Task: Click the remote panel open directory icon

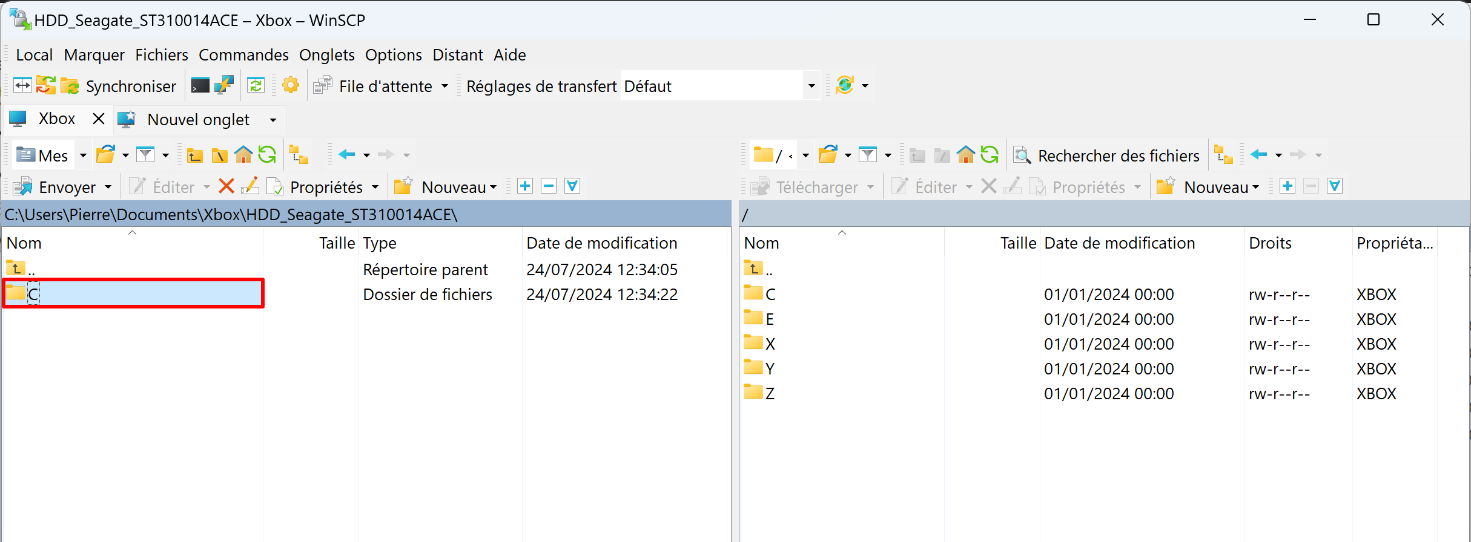Action: point(828,155)
